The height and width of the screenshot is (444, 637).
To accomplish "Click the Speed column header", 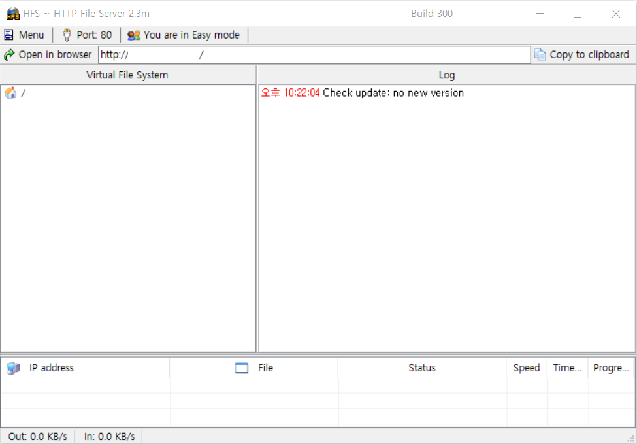I will [x=527, y=368].
